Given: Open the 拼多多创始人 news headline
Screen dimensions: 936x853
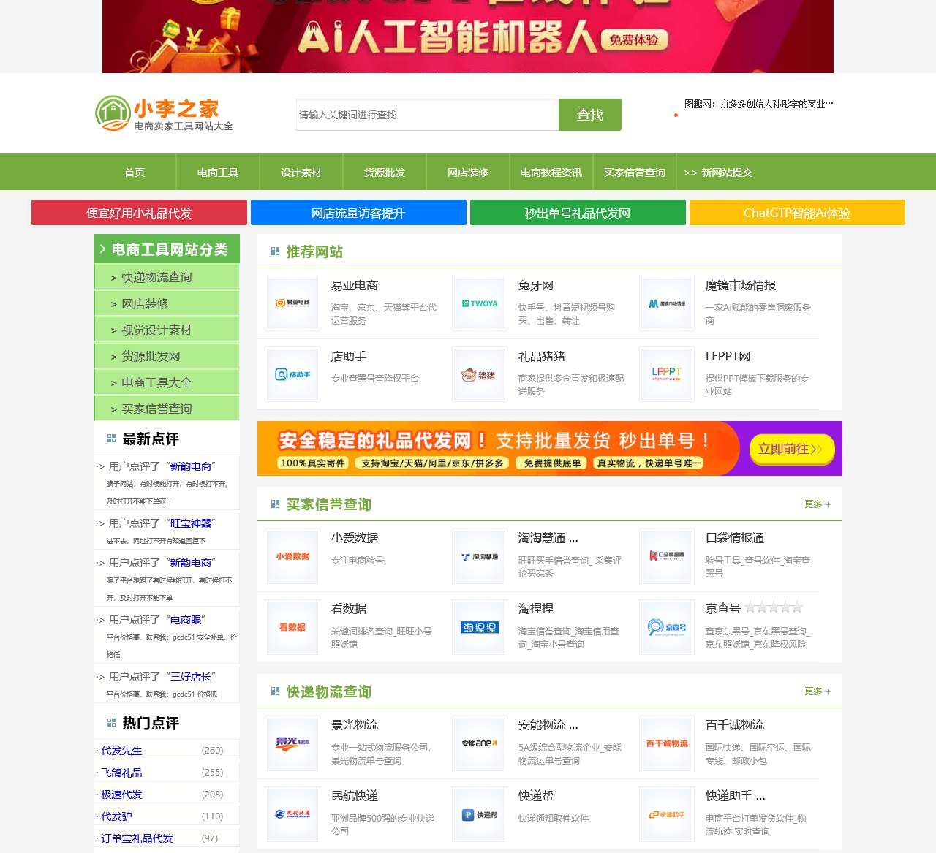Looking at the screenshot, I should point(759,104).
